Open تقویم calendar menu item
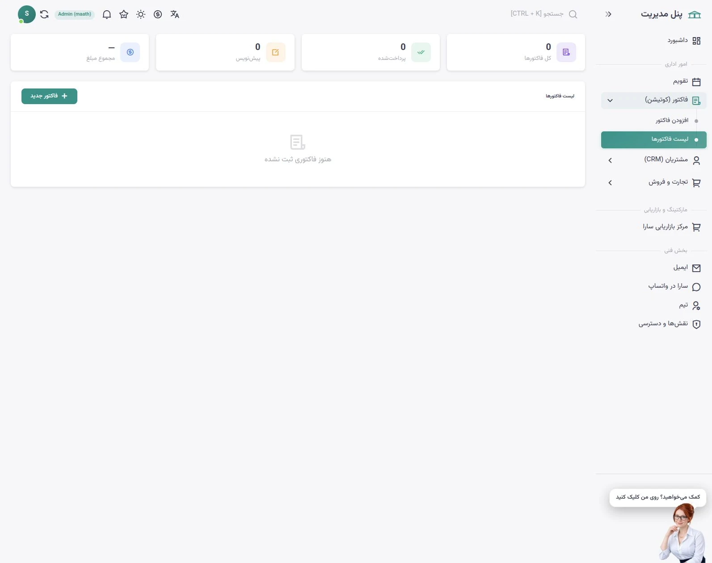This screenshot has height=563, width=712. tap(654, 82)
